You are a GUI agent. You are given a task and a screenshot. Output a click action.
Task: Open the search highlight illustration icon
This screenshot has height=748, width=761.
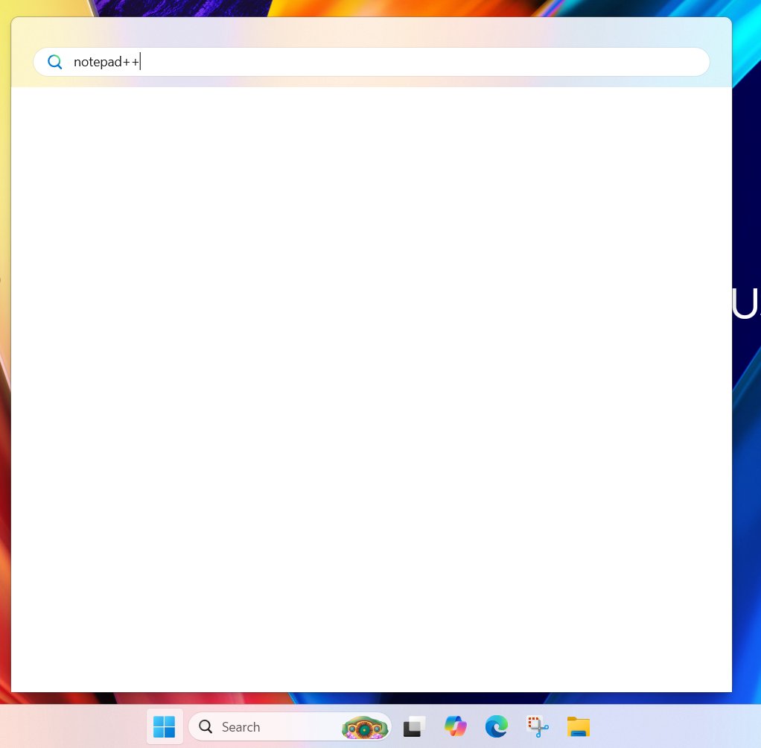[x=365, y=728]
